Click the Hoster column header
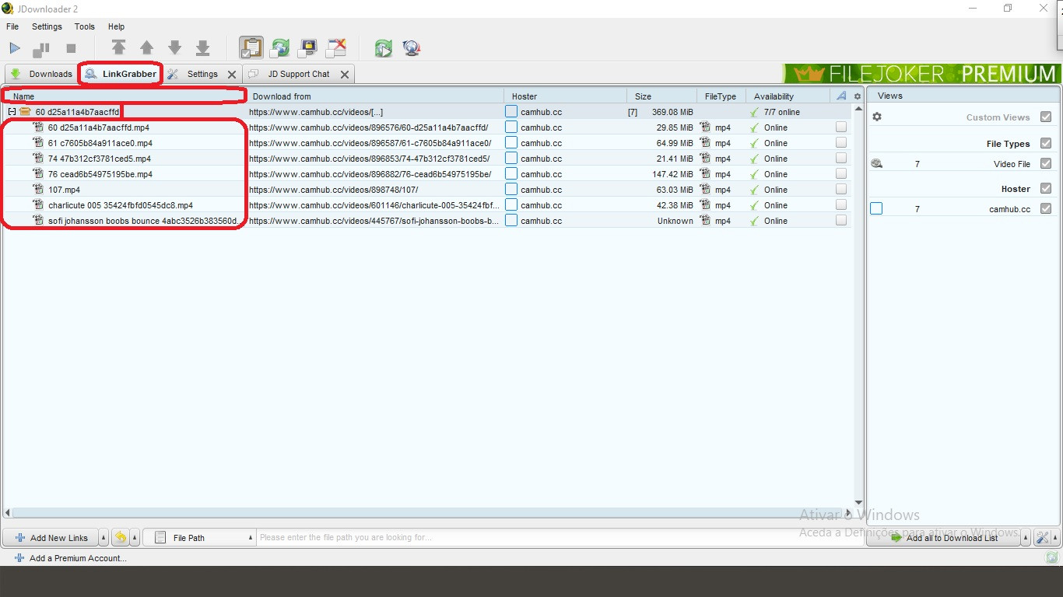 [x=566, y=96]
